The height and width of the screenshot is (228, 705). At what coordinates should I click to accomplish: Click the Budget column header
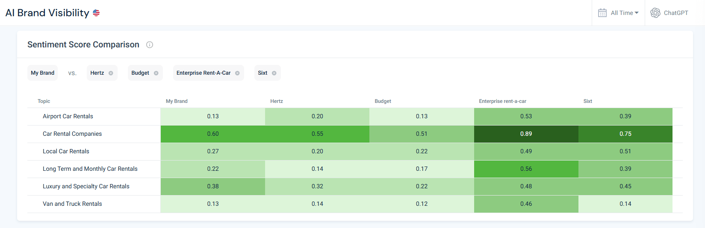pos(383,101)
